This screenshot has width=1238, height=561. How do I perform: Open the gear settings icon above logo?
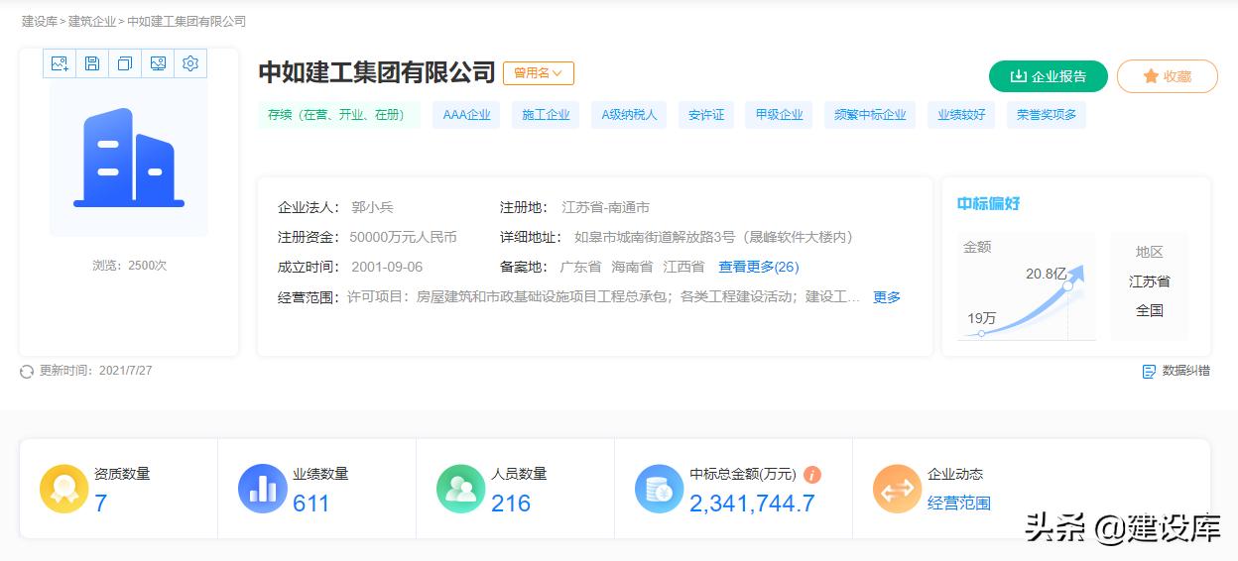[x=190, y=63]
